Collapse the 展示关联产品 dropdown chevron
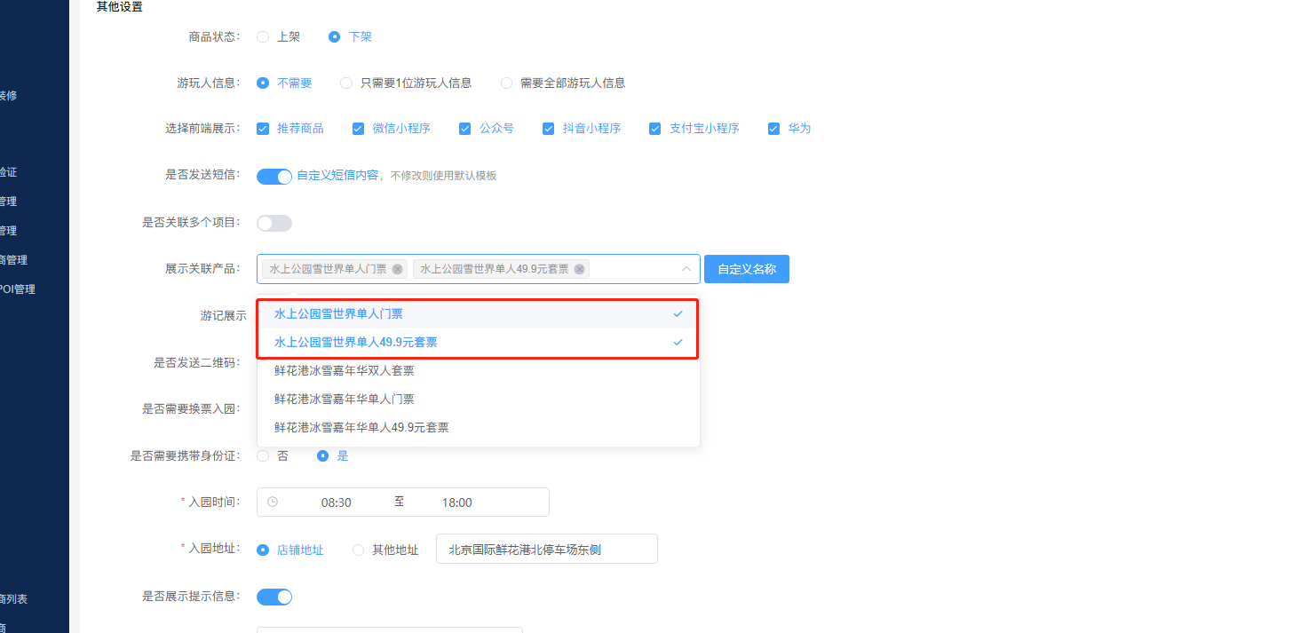 point(686,268)
